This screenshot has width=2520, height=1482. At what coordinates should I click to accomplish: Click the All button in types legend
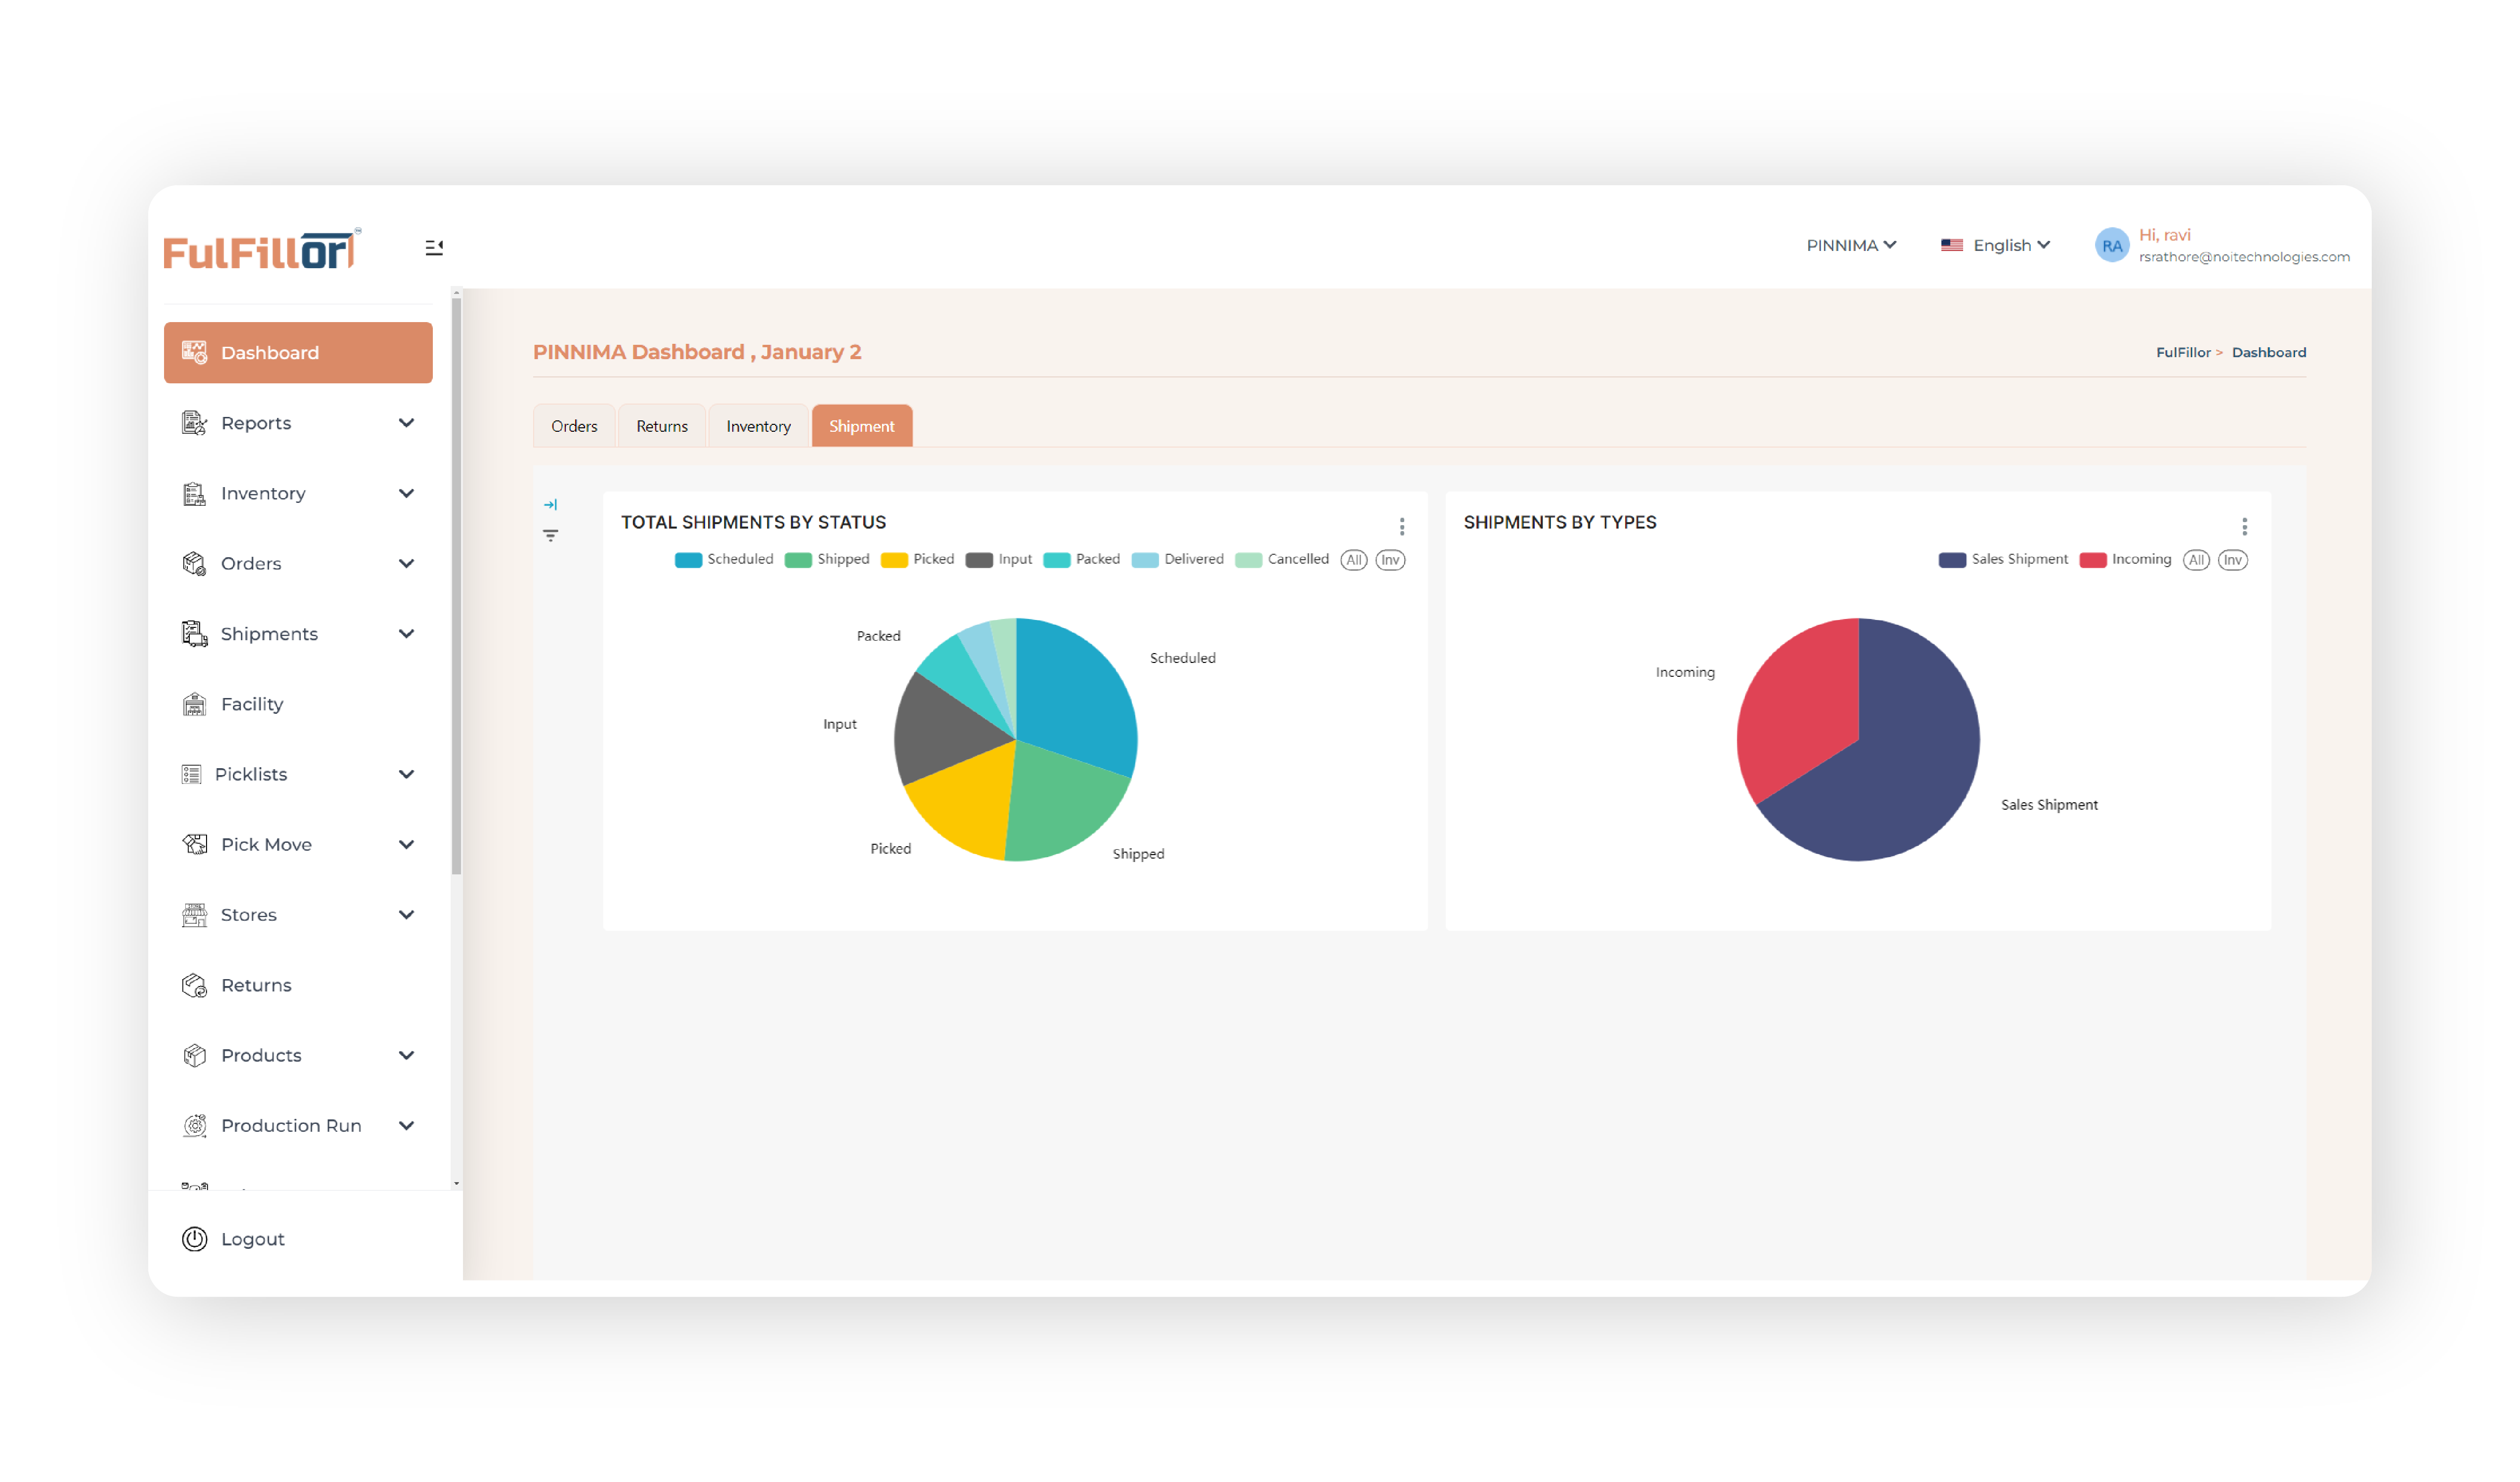point(2196,560)
